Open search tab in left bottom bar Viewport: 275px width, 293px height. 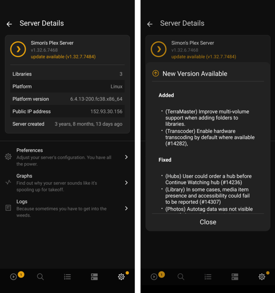click(x=40, y=277)
